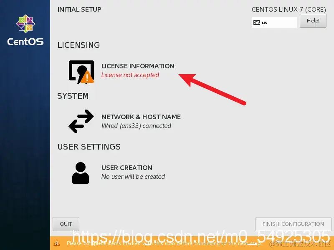Viewport: 334px width, 250px height.
Task: Open the USER CREATION label
Action: pyautogui.click(x=127, y=168)
